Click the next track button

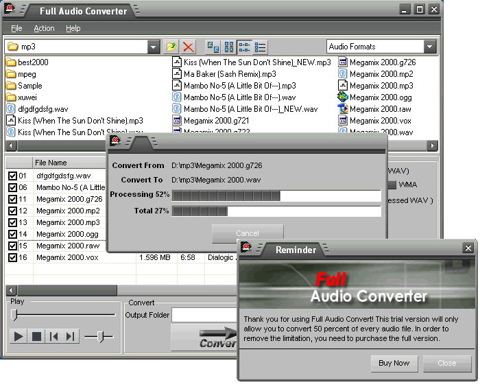click(71, 337)
